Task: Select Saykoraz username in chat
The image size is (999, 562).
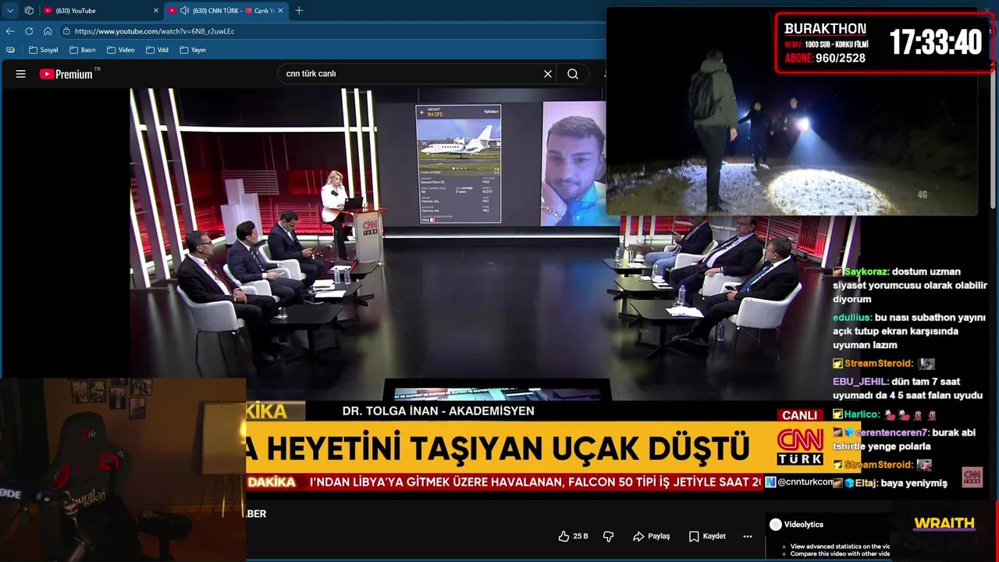Action: [x=867, y=272]
